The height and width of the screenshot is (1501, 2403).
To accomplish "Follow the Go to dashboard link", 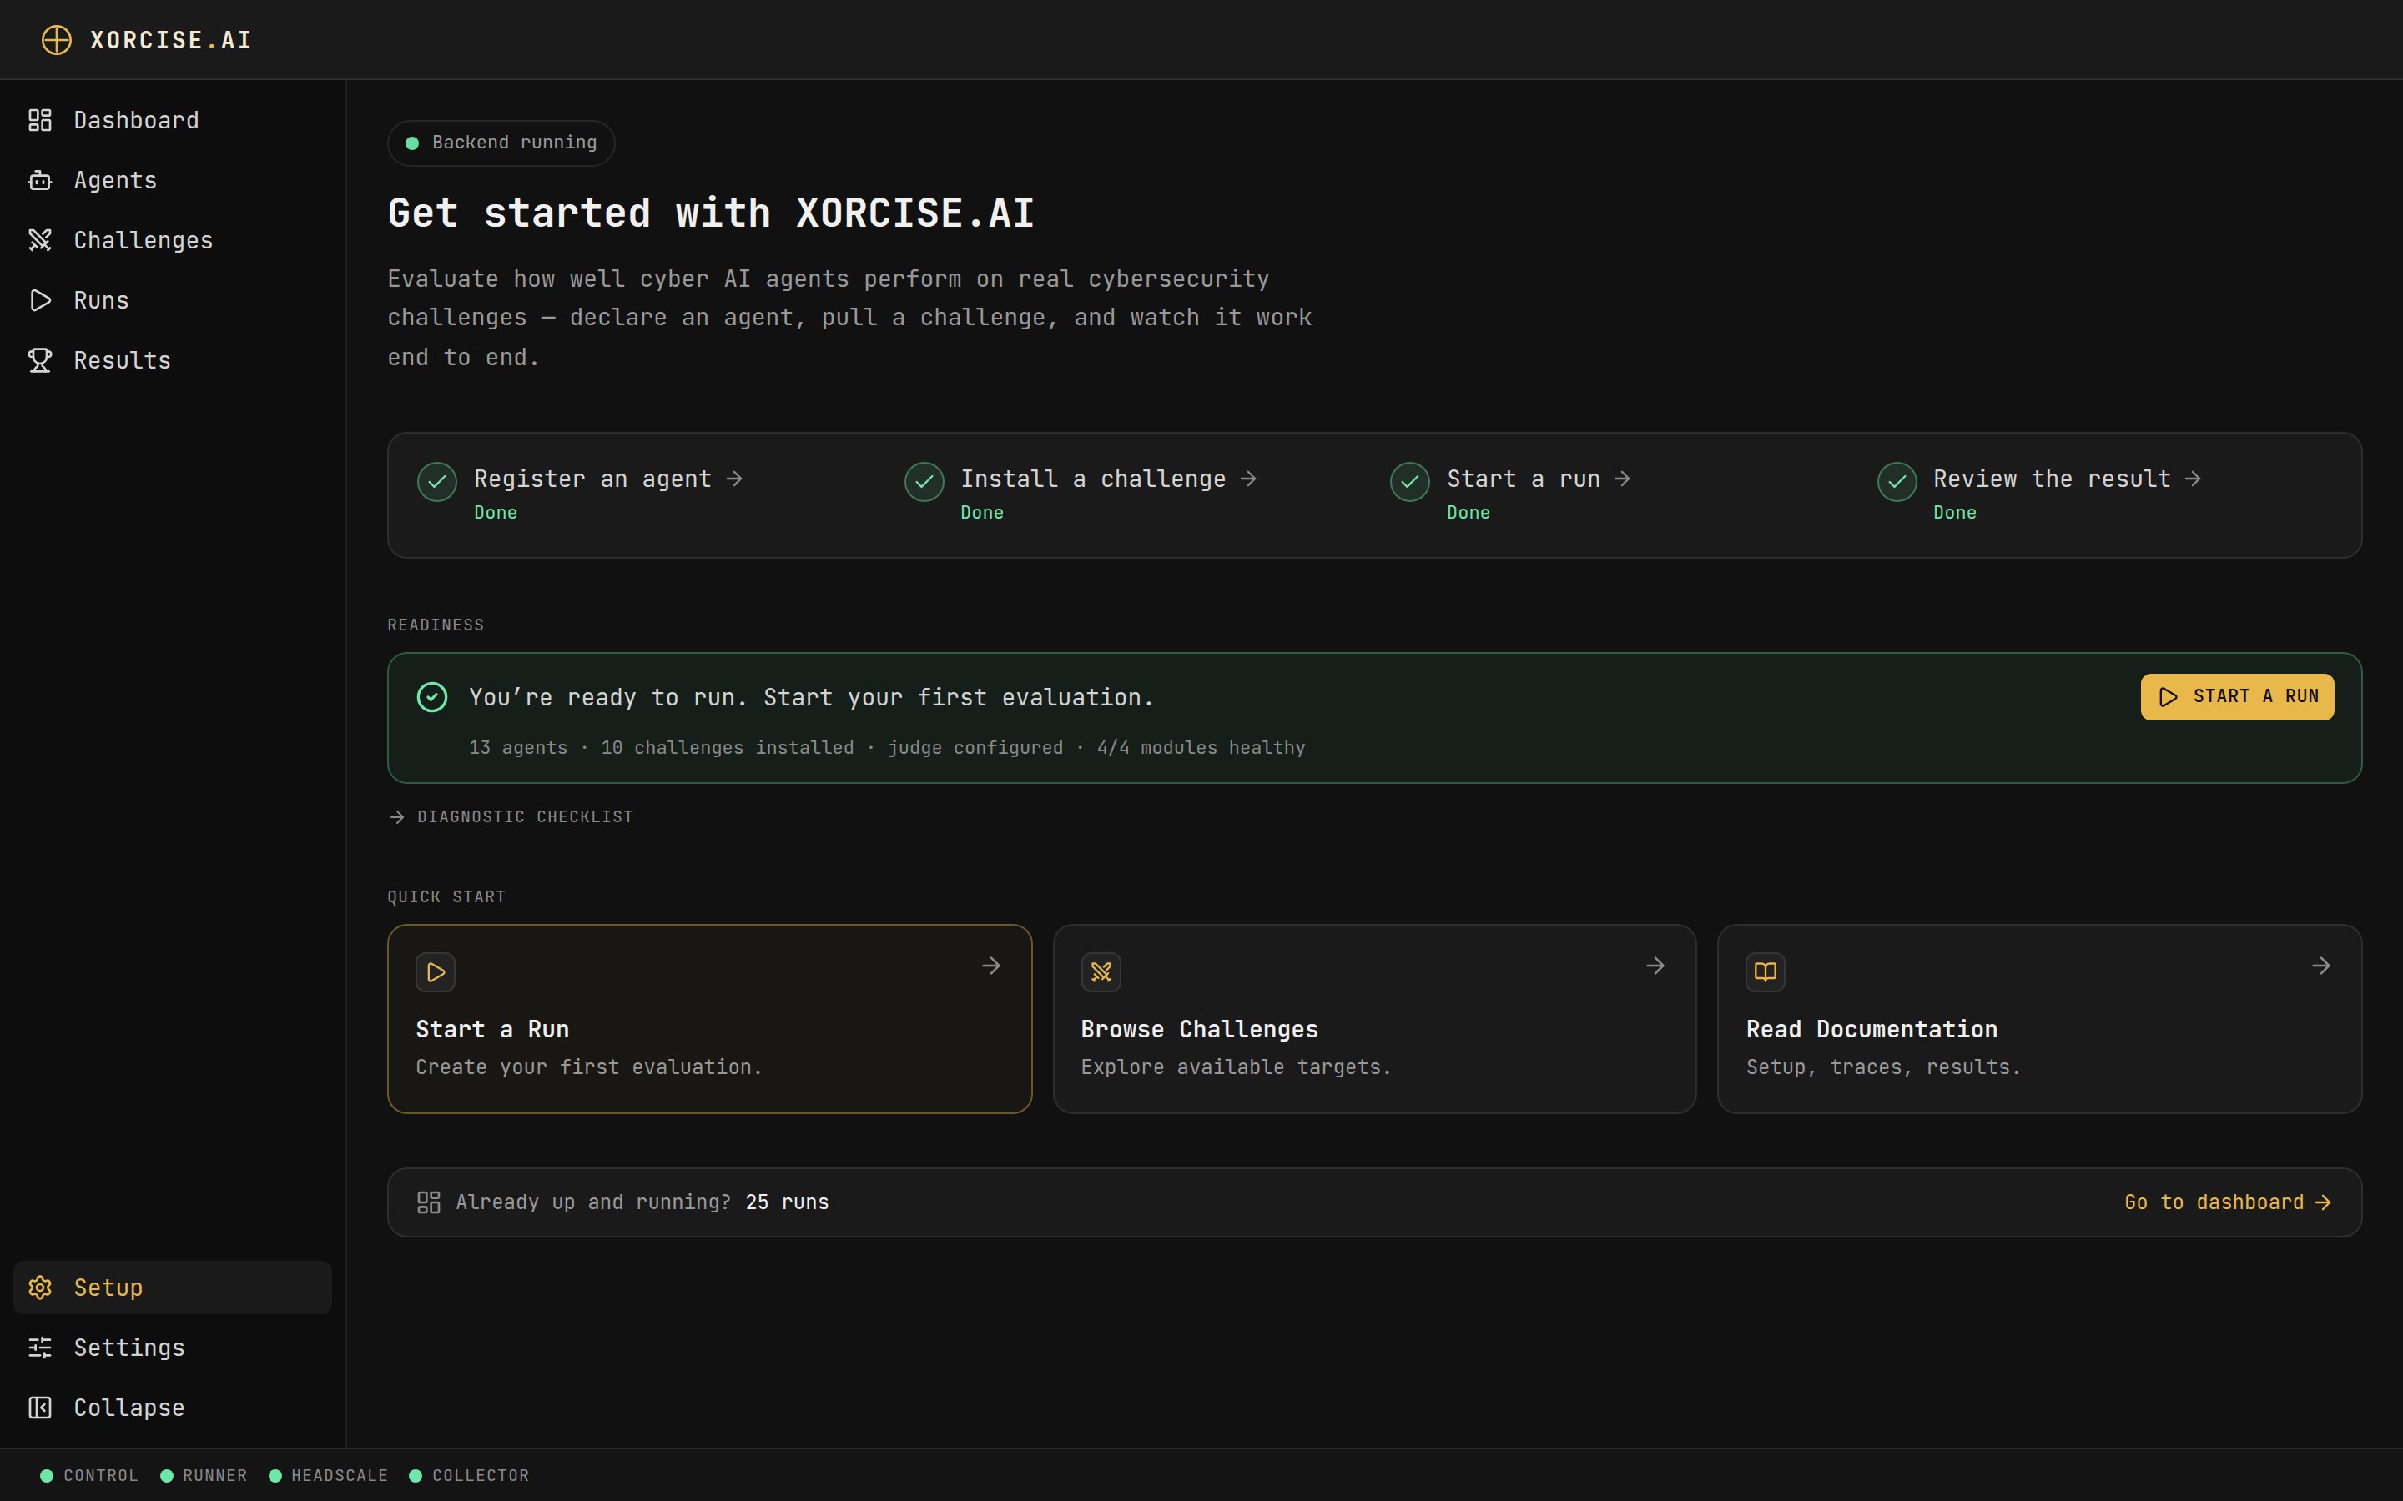I will 2227,1202.
